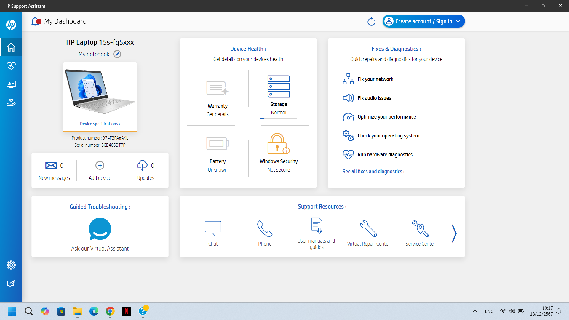
Task: Open File Explorer from the taskbar
Action: tap(78, 311)
